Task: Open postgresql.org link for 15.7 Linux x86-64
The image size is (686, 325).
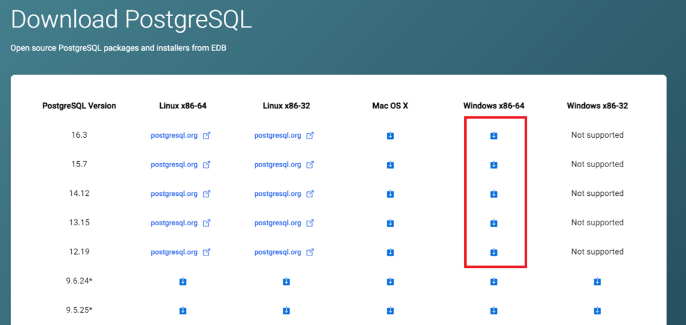Action: tap(181, 165)
